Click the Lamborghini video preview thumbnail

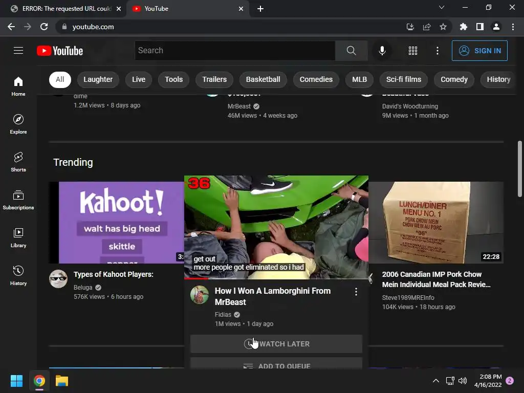pyautogui.click(x=276, y=227)
